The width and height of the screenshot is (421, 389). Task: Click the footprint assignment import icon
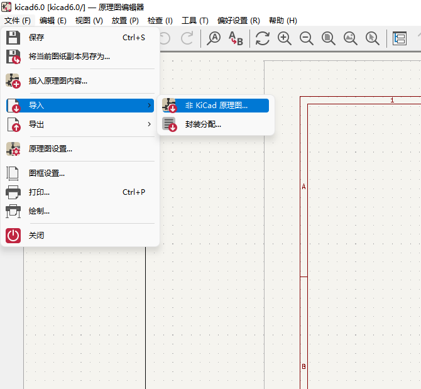coord(170,124)
